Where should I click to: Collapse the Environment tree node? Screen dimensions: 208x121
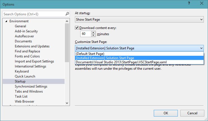click(x=6, y=21)
